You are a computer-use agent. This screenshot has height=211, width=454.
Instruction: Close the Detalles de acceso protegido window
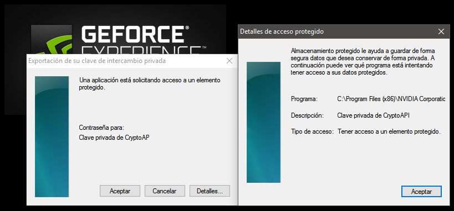tap(441, 31)
